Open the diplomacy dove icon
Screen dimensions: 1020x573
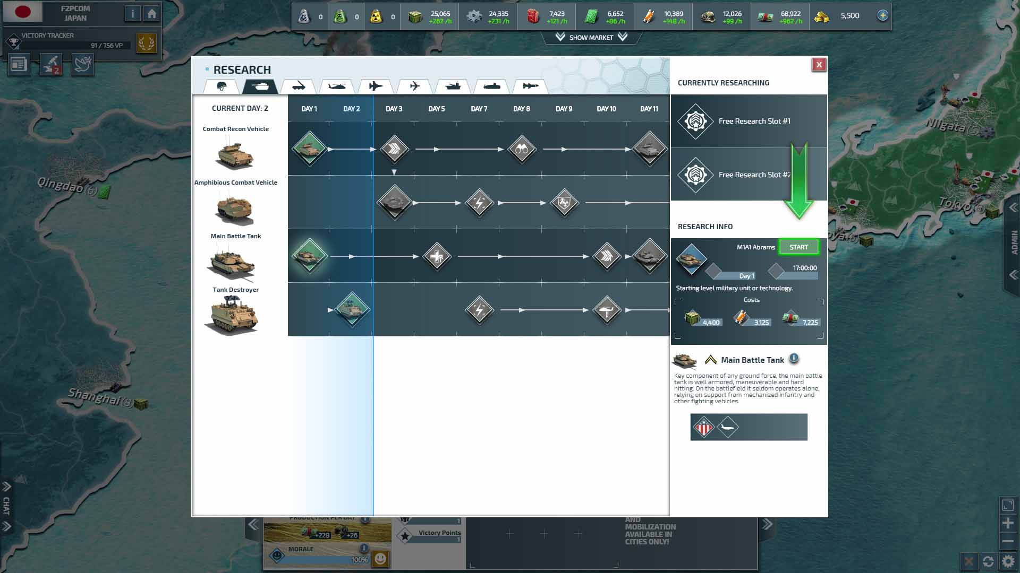click(83, 65)
